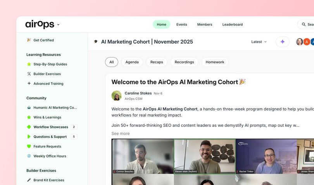This screenshot has height=185, width=314.
Task: Expand post with See more
Action: (121, 133)
